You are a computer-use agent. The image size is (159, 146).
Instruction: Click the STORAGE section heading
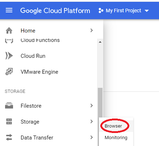click(x=15, y=91)
